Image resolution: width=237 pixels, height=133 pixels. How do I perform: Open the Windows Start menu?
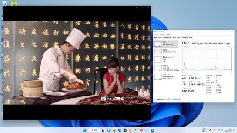coord(85,130)
